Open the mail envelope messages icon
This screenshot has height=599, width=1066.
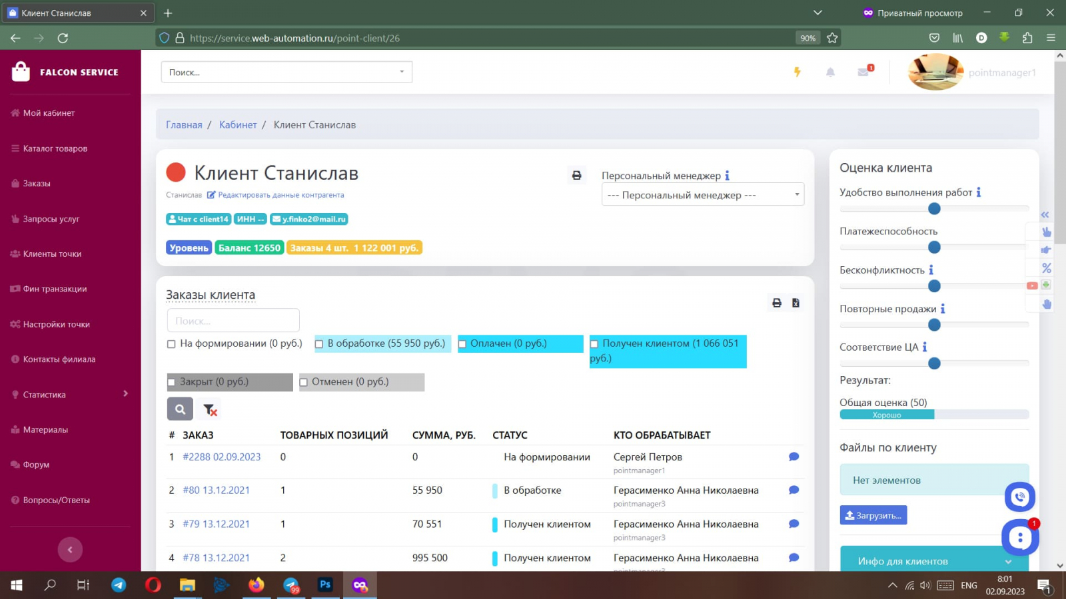863,72
